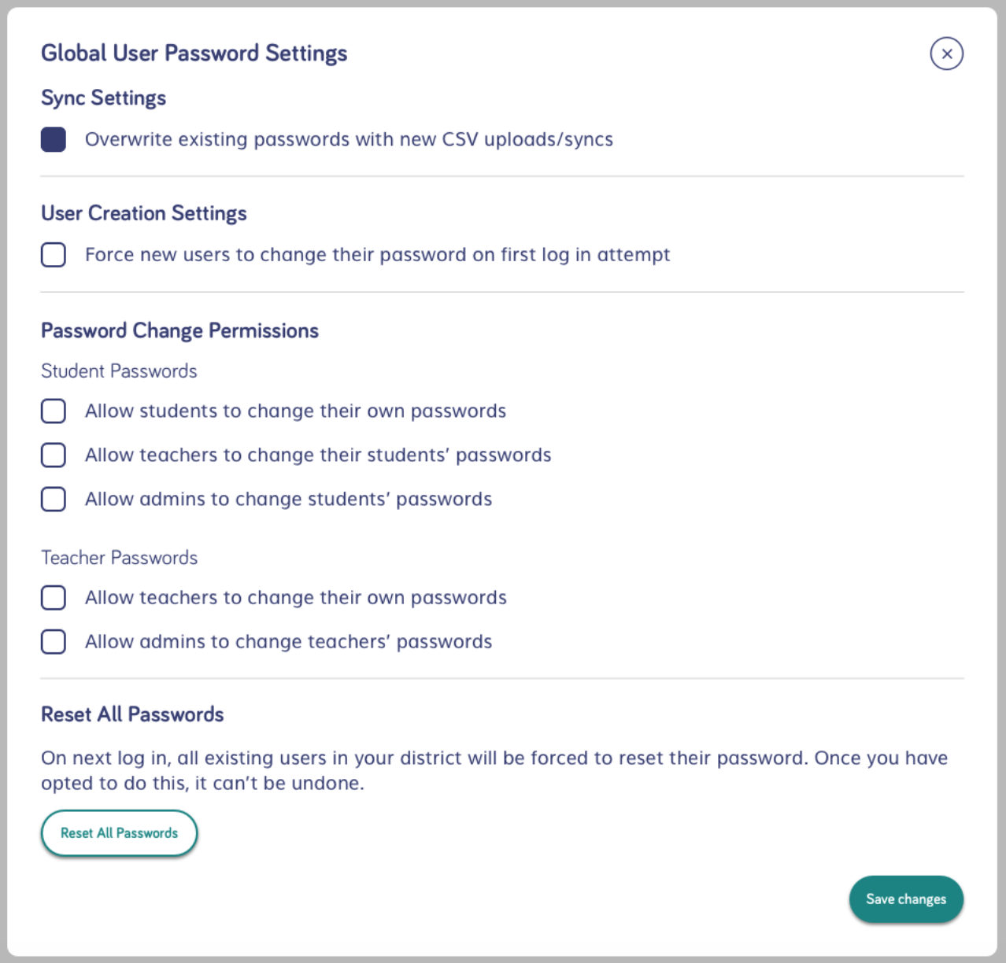Save changes to password settings

tap(906, 899)
